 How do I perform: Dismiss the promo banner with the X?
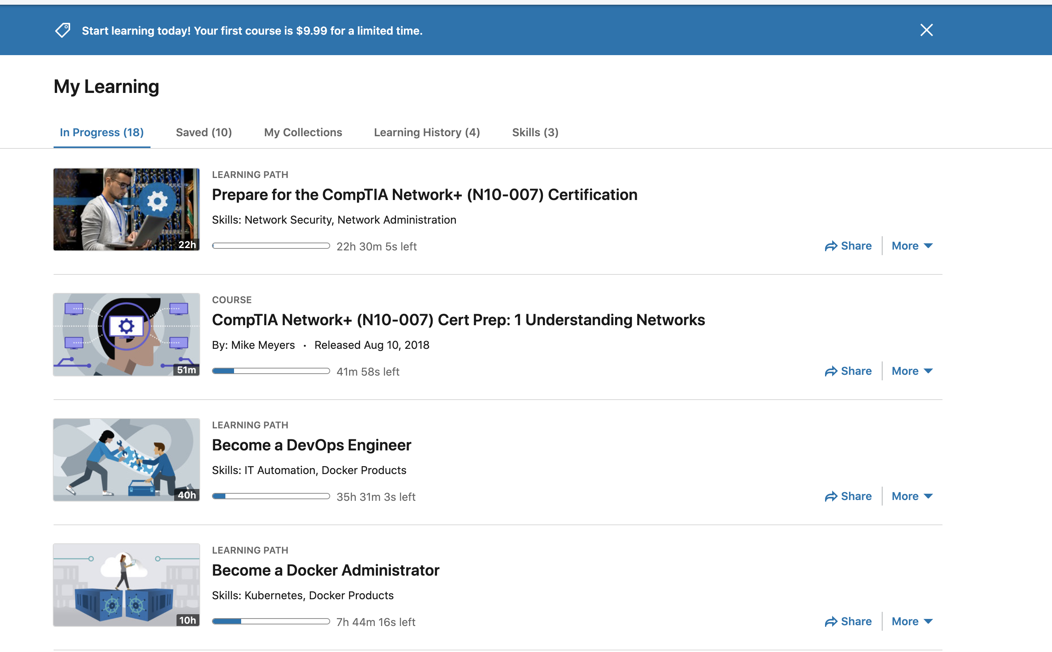click(926, 30)
